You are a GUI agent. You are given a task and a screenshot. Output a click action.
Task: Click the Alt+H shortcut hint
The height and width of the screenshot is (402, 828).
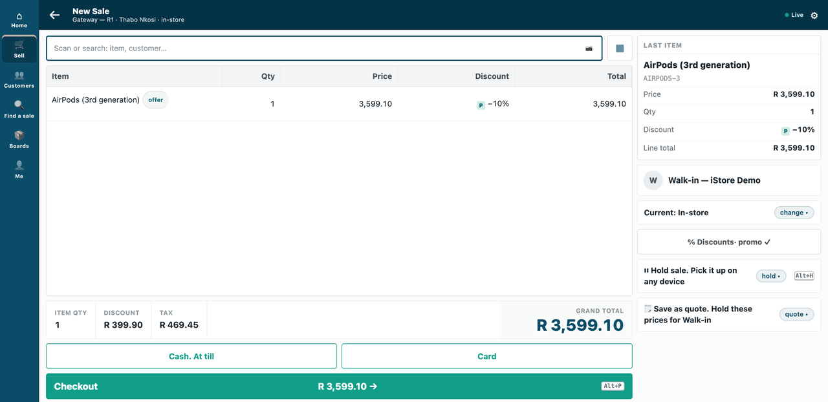pyautogui.click(x=804, y=276)
